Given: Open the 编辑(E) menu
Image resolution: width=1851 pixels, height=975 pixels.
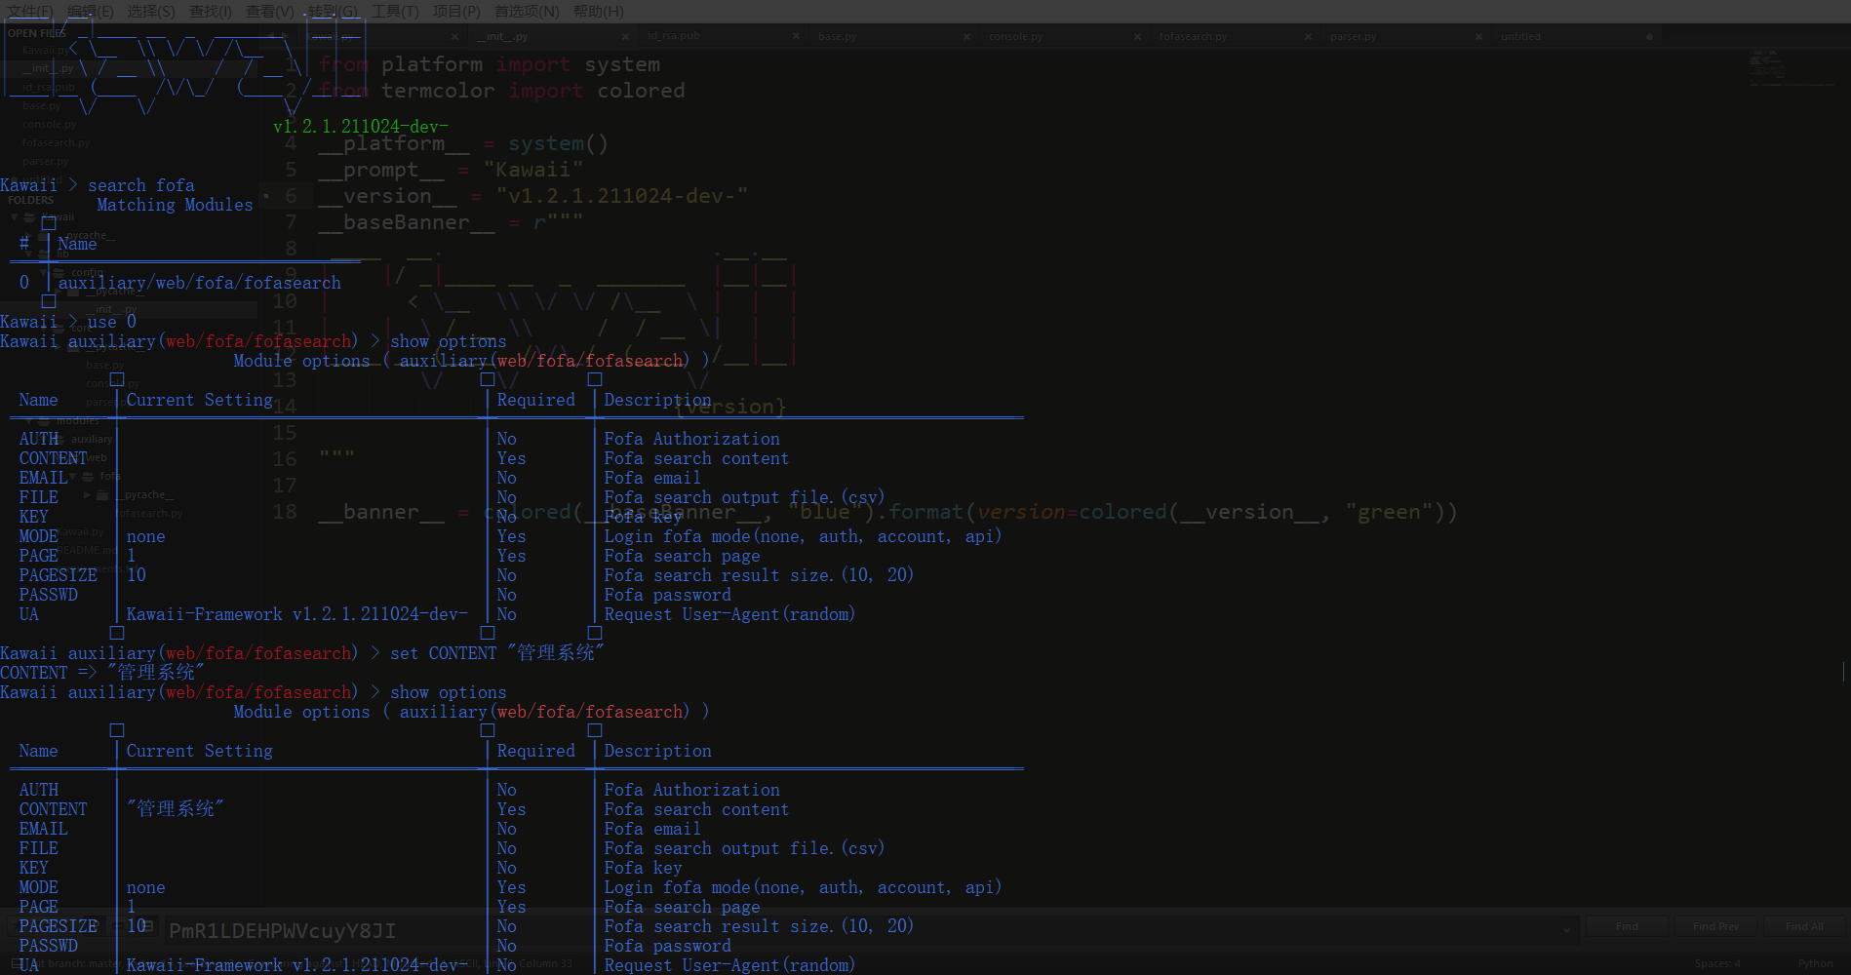Looking at the screenshot, I should coord(90,12).
